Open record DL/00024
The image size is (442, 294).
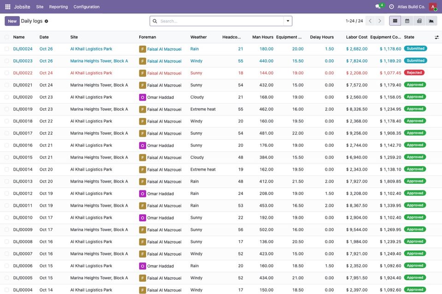[23, 49]
